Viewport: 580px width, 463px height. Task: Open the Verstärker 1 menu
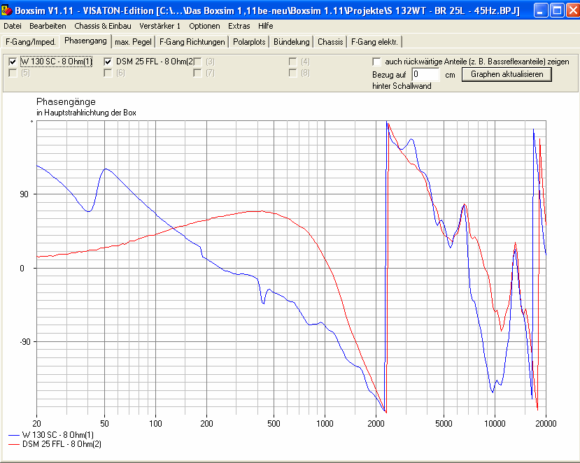(x=160, y=26)
